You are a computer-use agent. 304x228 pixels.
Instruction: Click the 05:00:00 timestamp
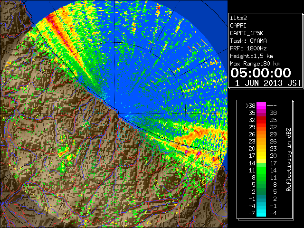[x=261, y=73]
